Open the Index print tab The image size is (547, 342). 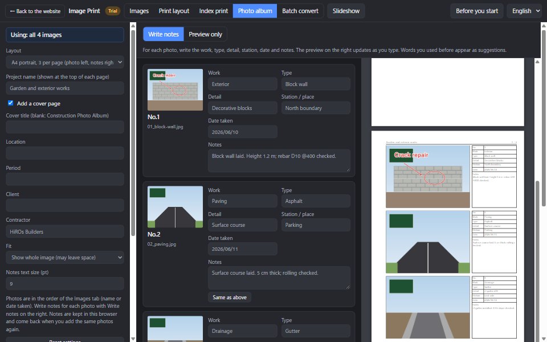[214, 11]
